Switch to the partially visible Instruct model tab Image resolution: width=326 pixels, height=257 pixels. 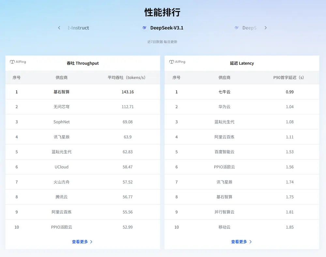pos(78,28)
